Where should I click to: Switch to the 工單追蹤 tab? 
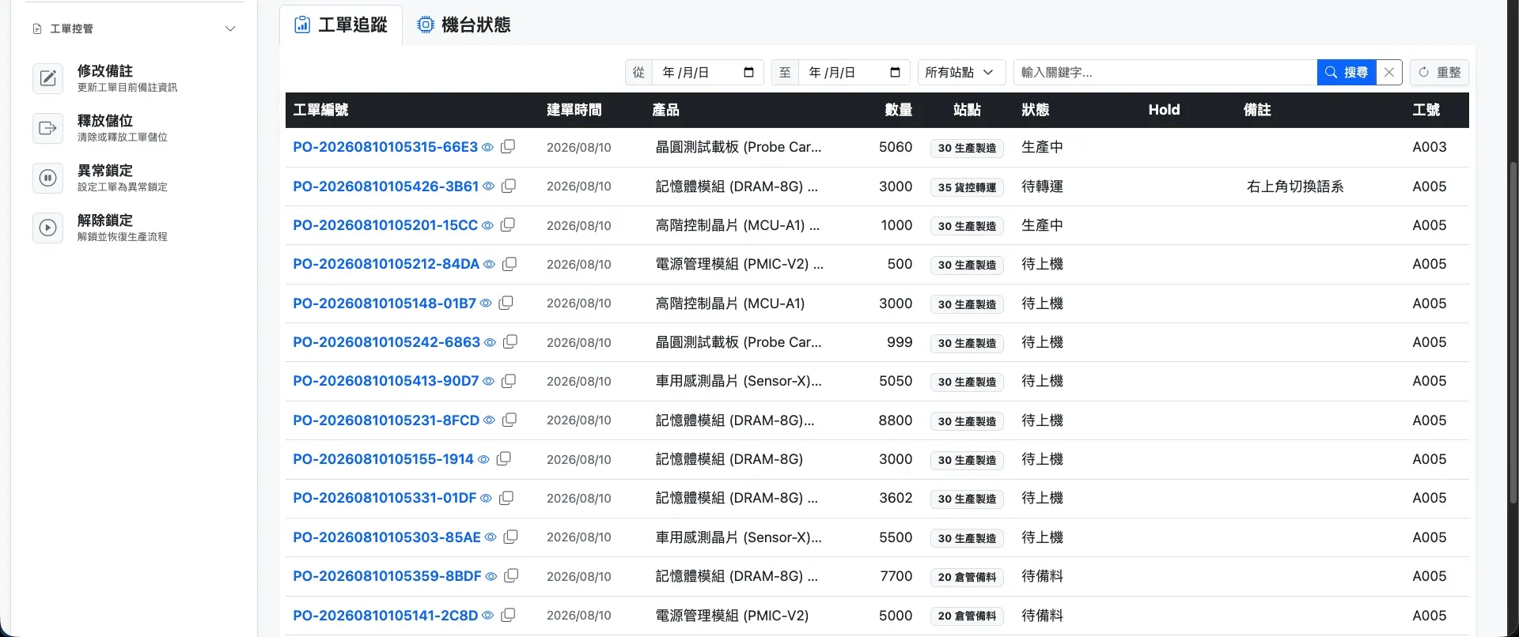click(341, 25)
